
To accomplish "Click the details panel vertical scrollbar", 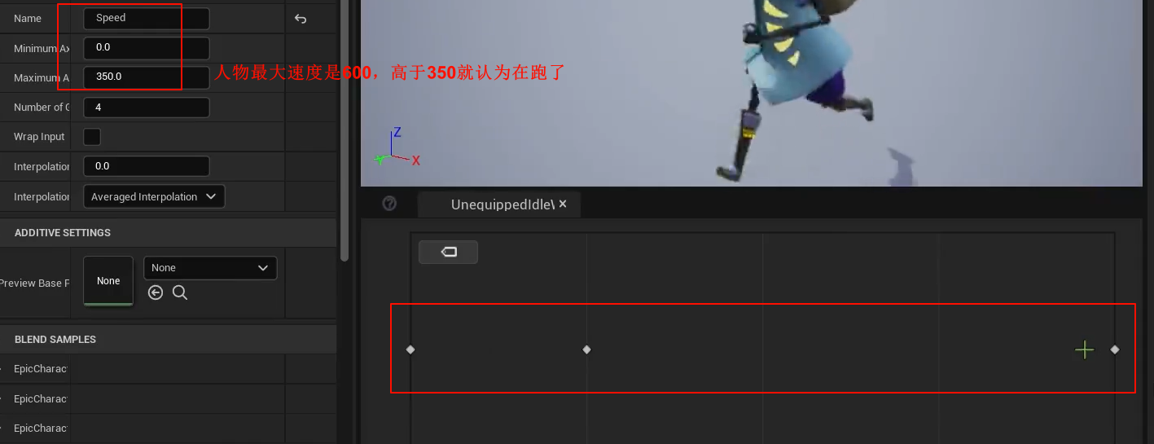I will click(344, 130).
